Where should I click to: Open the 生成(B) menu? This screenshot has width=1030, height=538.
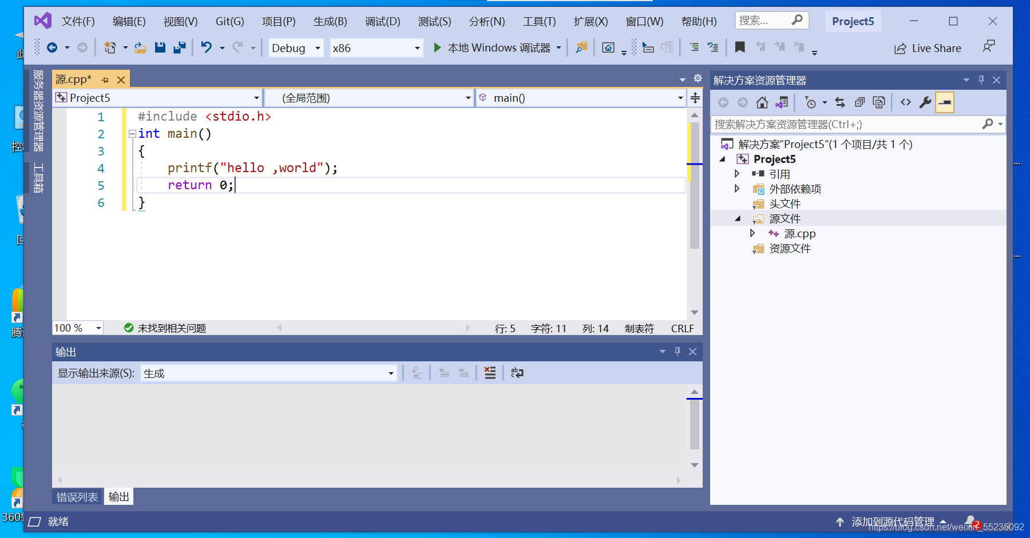click(x=330, y=22)
